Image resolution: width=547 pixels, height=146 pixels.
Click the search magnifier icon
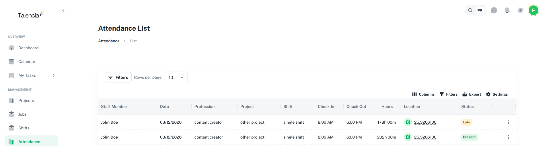(470, 11)
